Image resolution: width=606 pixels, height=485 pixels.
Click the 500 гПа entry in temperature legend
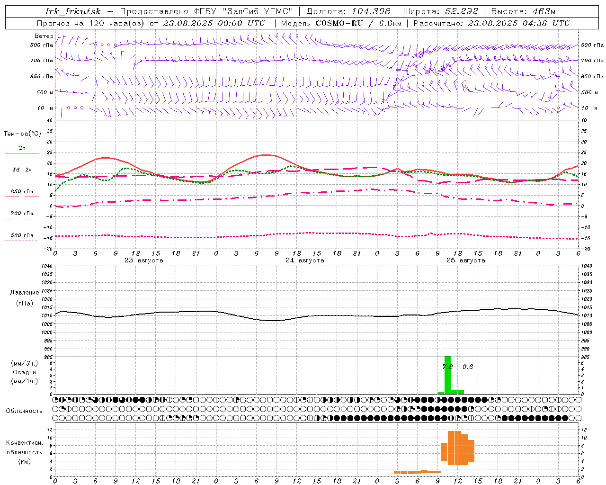point(22,235)
